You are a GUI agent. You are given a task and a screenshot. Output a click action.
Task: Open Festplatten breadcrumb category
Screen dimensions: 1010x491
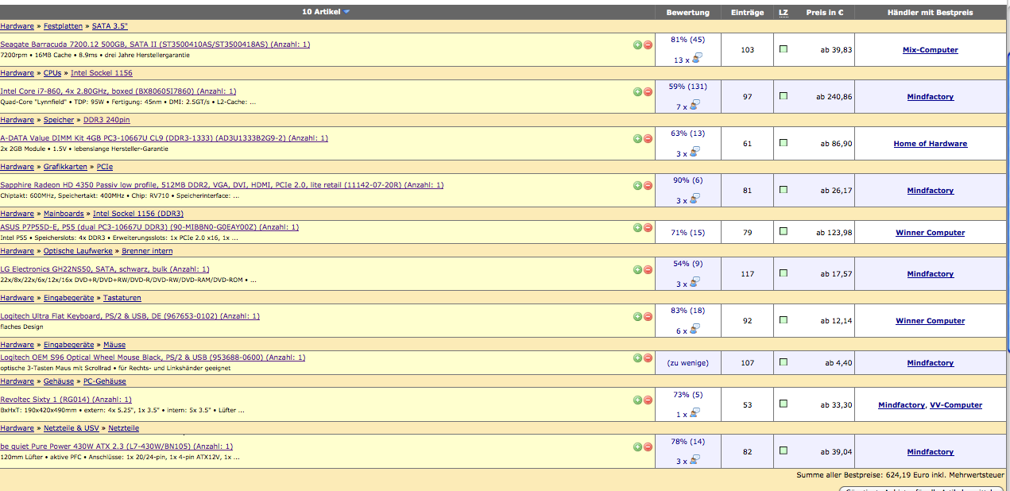pyautogui.click(x=63, y=26)
